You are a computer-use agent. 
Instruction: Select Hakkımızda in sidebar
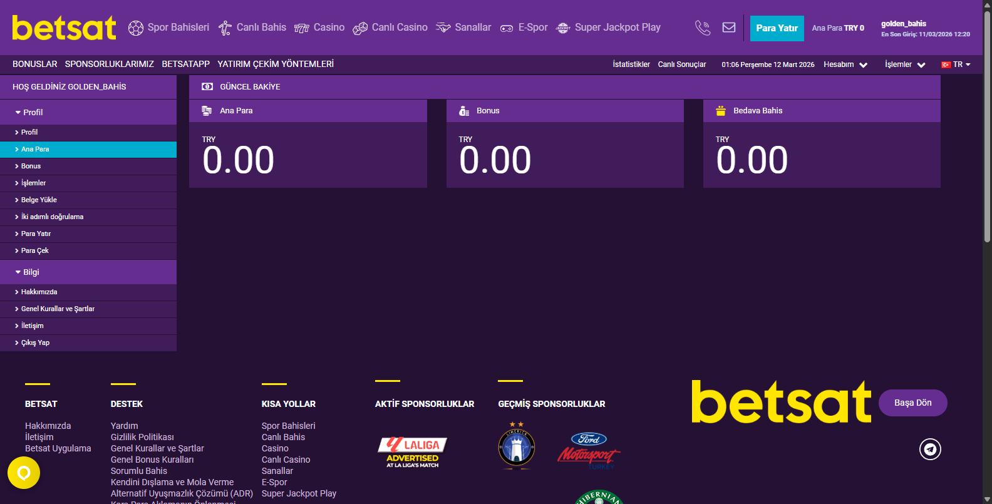(88, 292)
